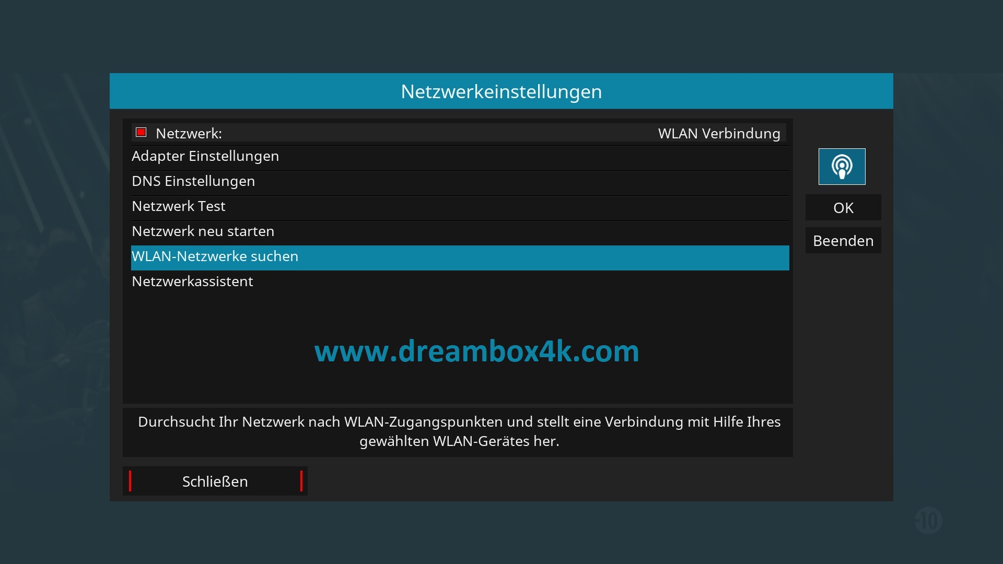The height and width of the screenshot is (564, 1003).
Task: Select WLAN-Netzwerke suchen entry
Action: 460,257
